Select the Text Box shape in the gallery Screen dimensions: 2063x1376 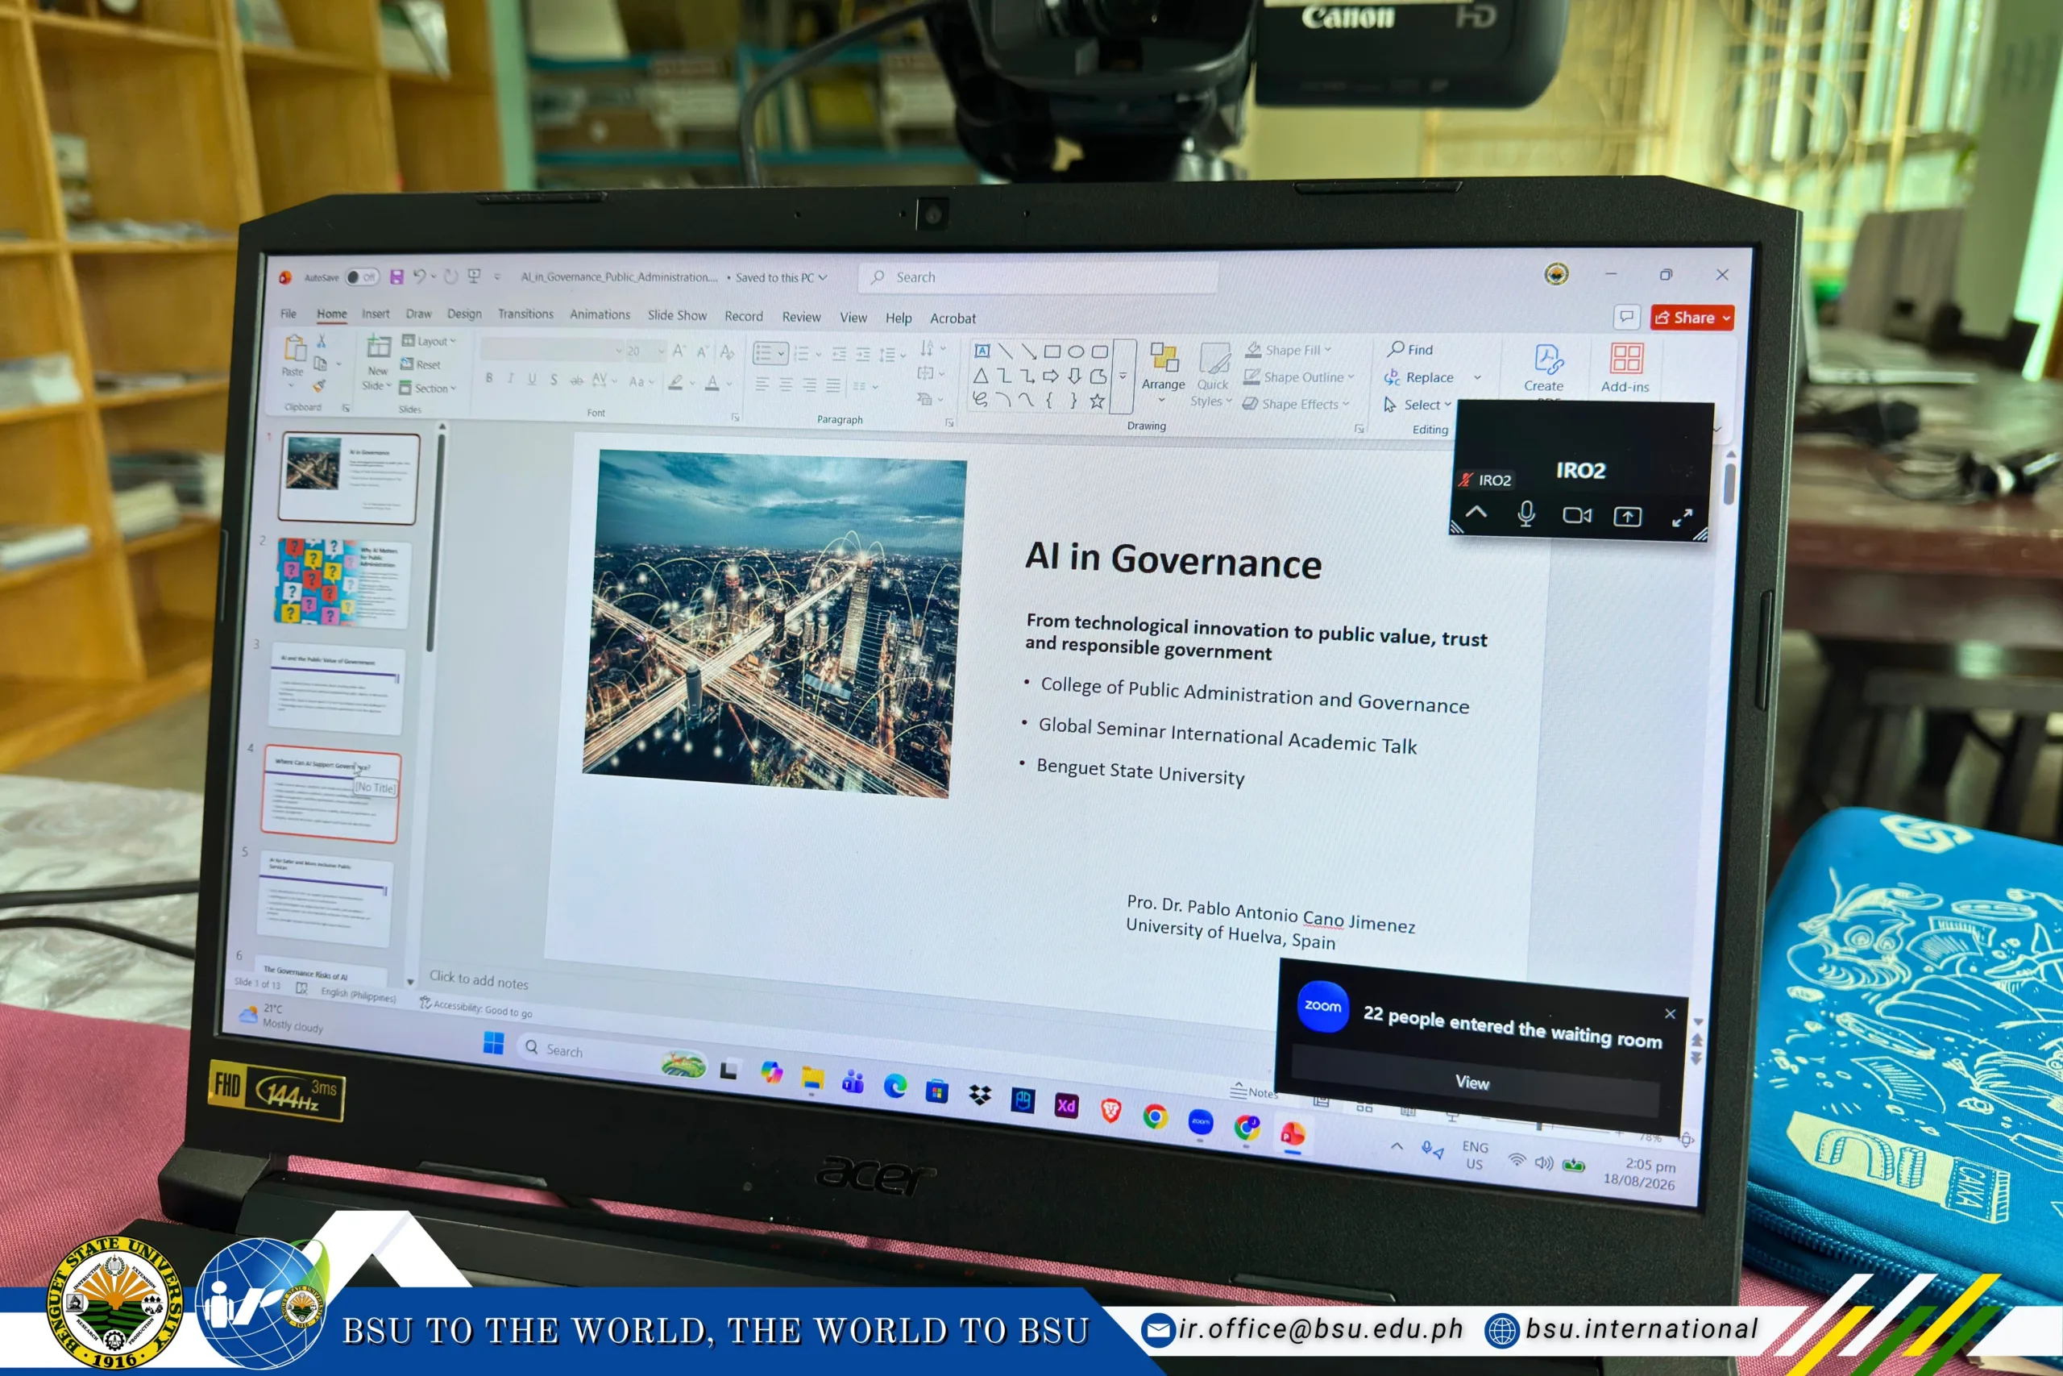(x=982, y=352)
